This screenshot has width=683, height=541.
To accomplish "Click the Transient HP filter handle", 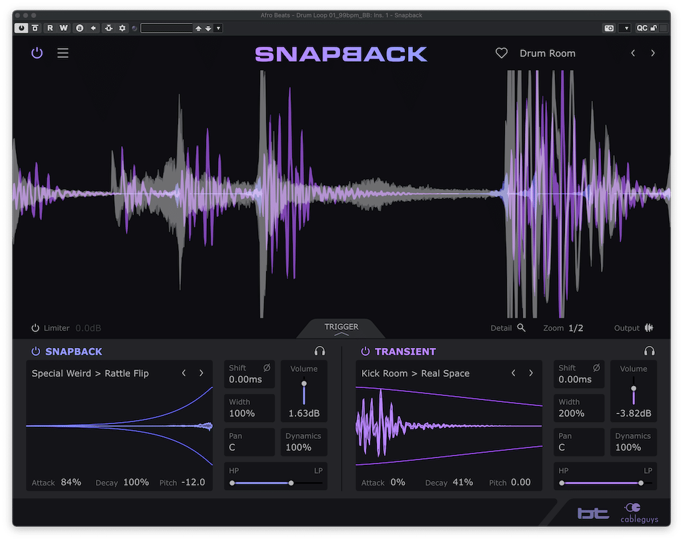I will point(562,483).
